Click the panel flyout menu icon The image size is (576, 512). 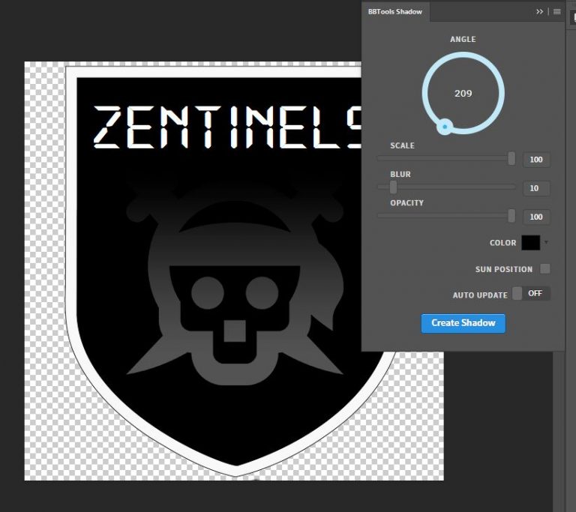click(x=557, y=12)
